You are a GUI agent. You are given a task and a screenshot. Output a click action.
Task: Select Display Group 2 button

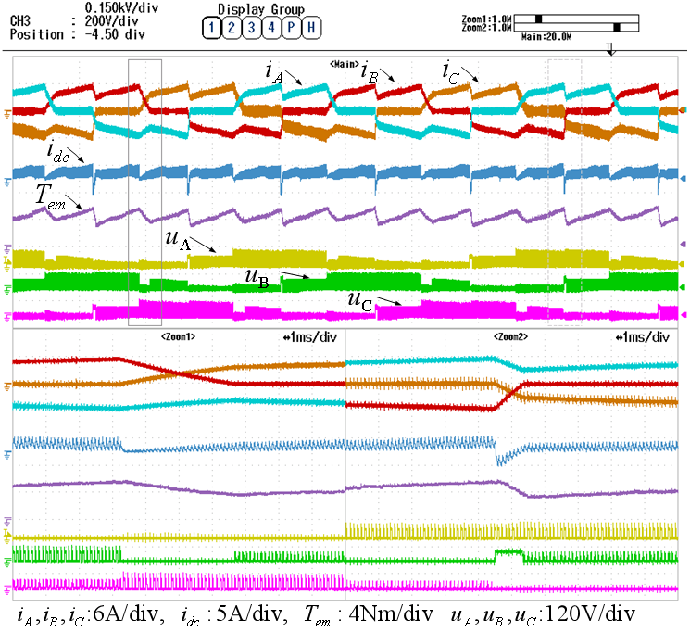click(x=231, y=28)
